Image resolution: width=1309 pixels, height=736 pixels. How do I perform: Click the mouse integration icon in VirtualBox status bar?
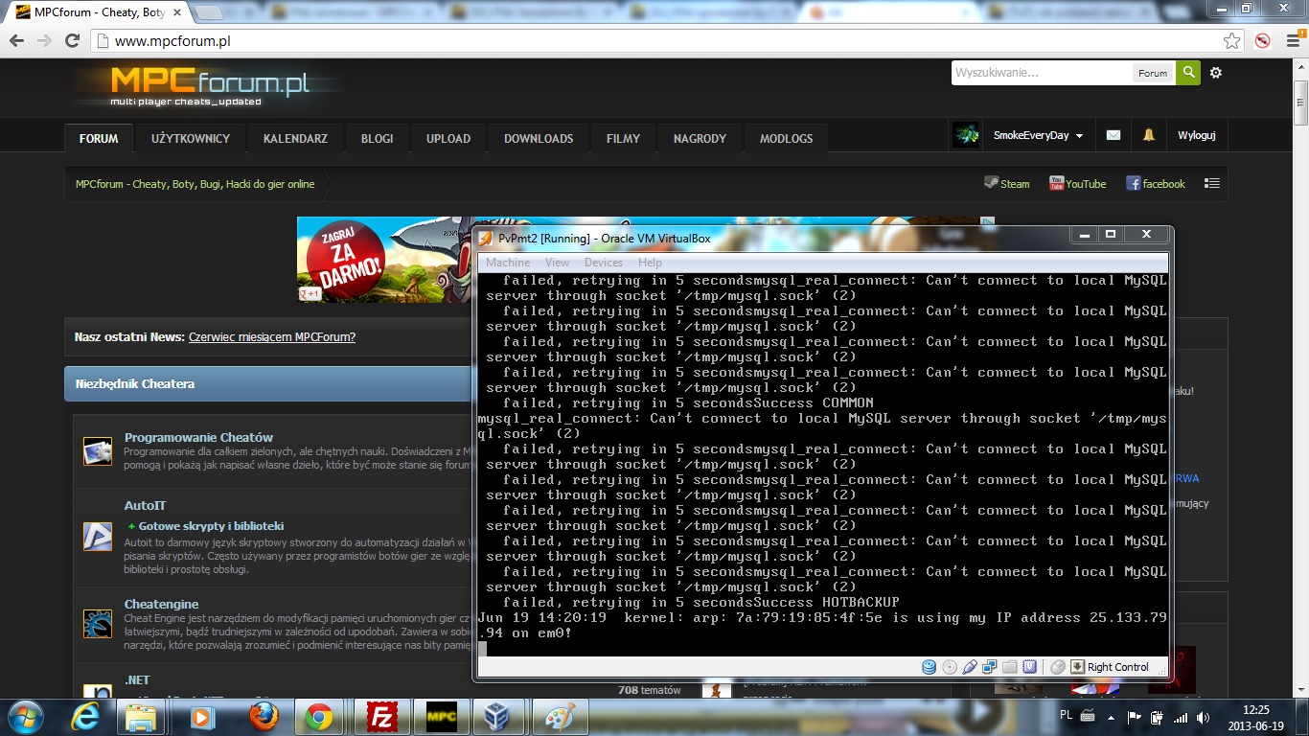click(1058, 667)
